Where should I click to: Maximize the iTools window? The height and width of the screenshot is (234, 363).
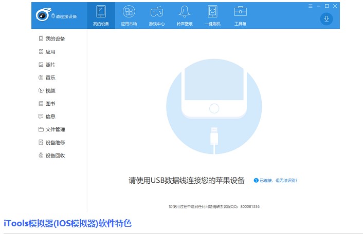[x=326, y=6]
